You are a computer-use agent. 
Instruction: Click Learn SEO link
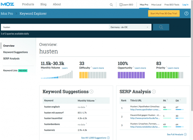coord(128,5)
